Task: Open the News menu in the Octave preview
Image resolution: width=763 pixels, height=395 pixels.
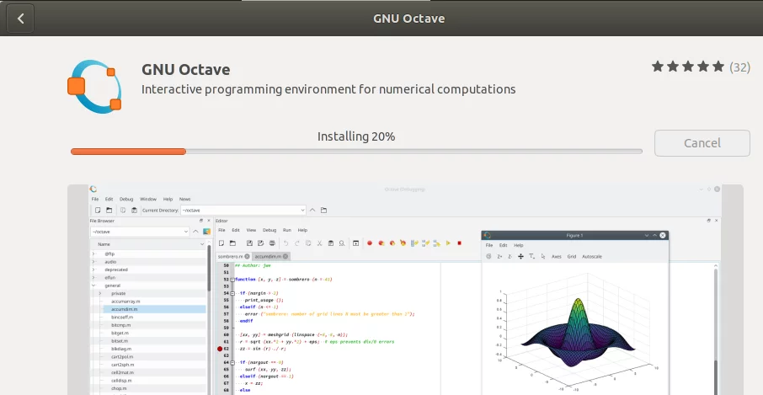Action: 185,199
